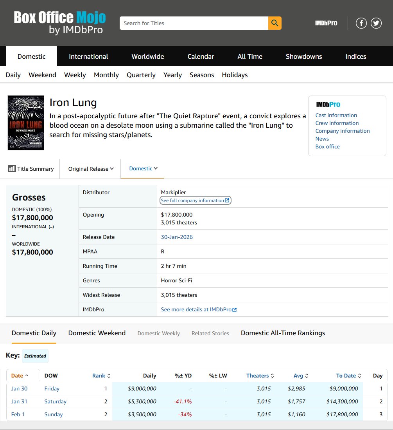393x430 pixels.
Task: Go to Quarterly sub-navigation
Action: point(141,75)
